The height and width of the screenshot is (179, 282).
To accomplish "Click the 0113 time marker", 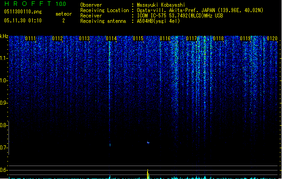I will click(84, 38).
